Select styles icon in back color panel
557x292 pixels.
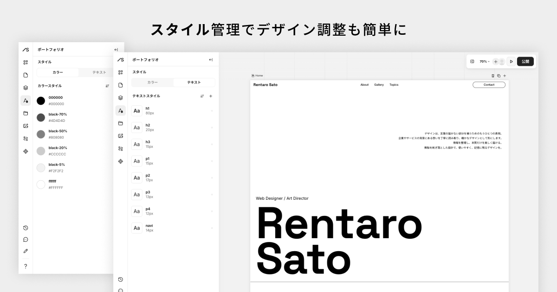coord(26,101)
